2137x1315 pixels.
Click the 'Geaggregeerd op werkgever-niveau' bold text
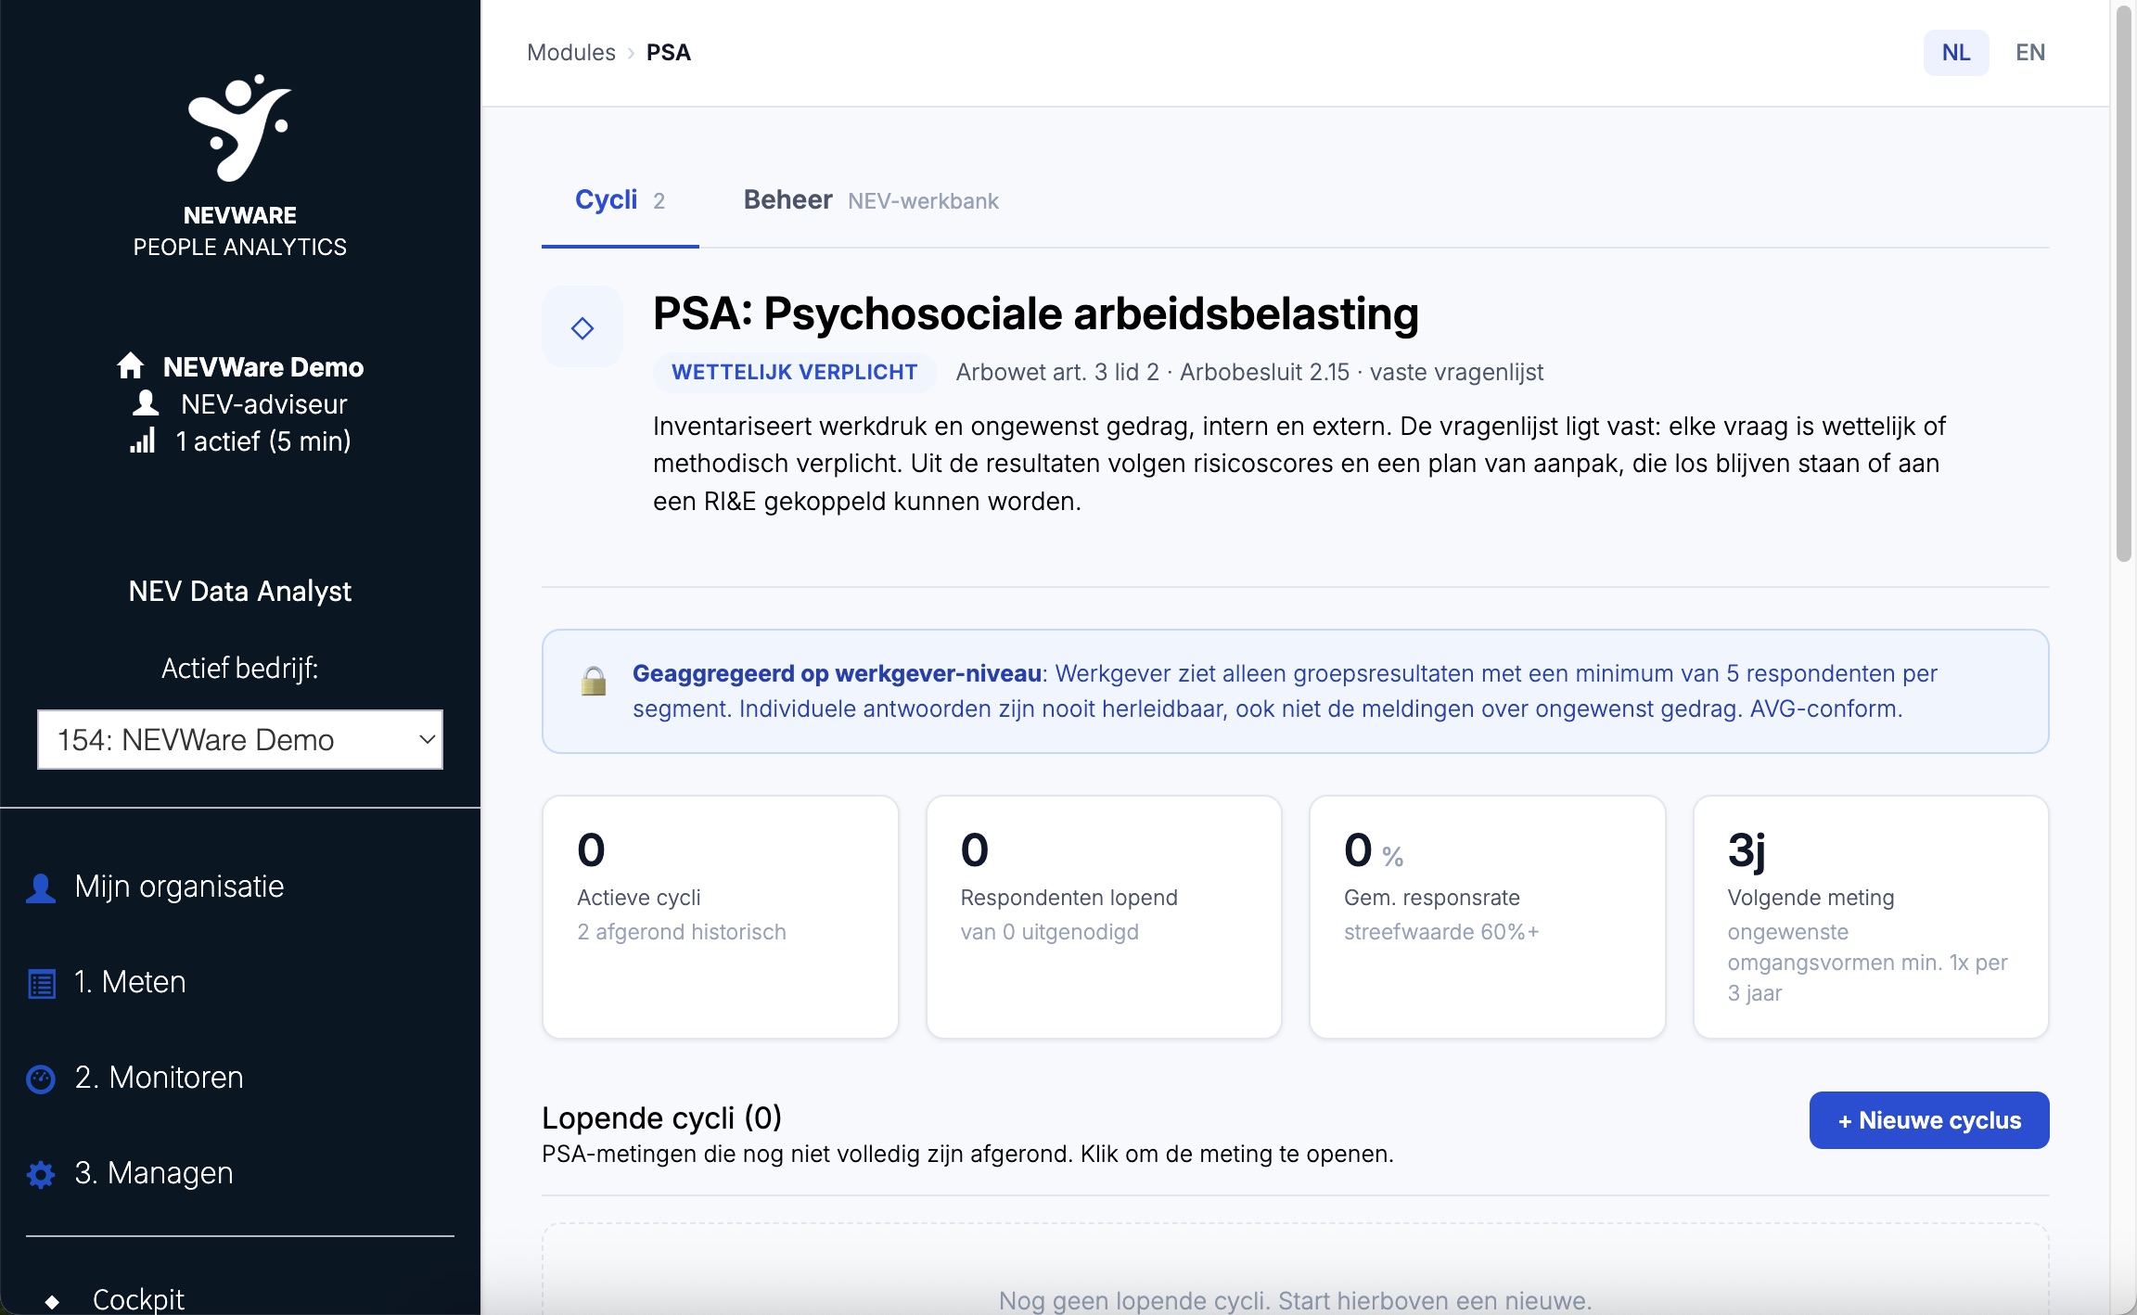click(x=838, y=673)
